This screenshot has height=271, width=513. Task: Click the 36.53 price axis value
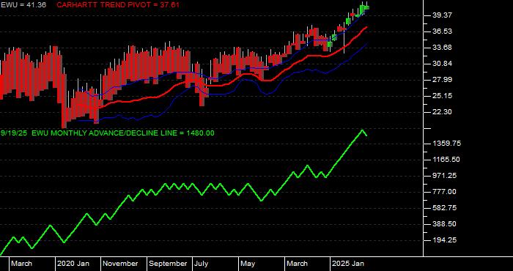443,31
